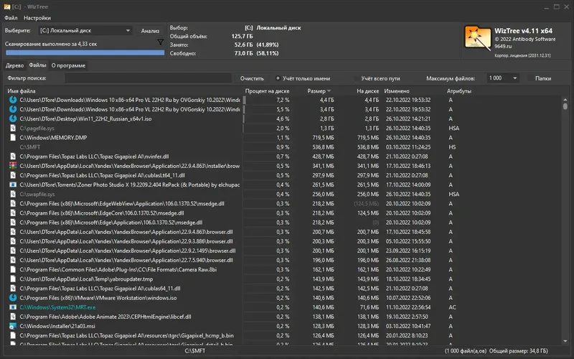Click the file icon of pagefile.sys

[13, 129]
